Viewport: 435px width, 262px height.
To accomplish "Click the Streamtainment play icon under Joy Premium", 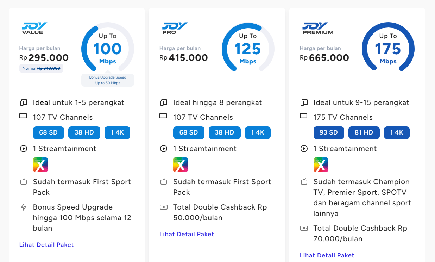I will (x=304, y=149).
